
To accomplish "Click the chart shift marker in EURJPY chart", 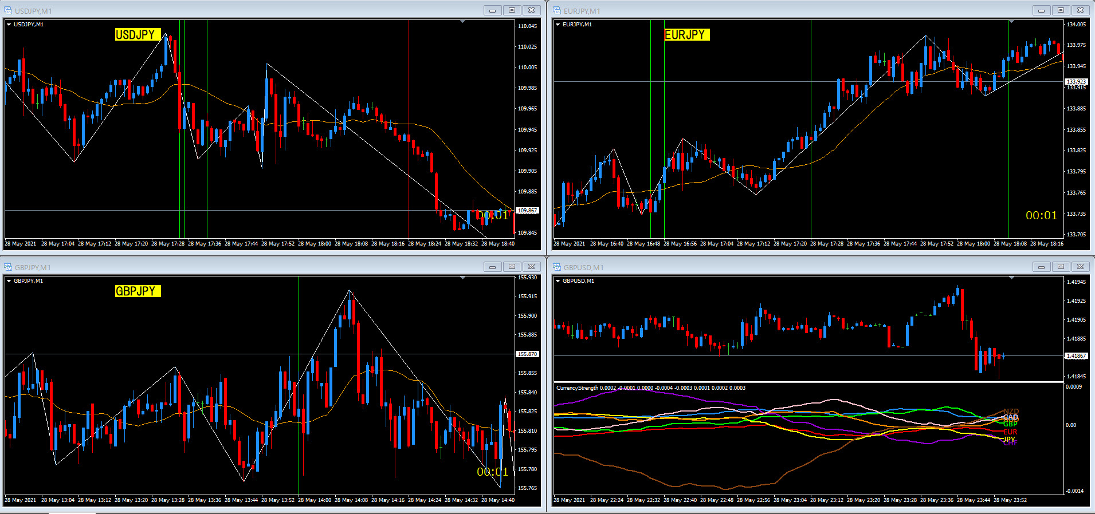I will 1011,22.
